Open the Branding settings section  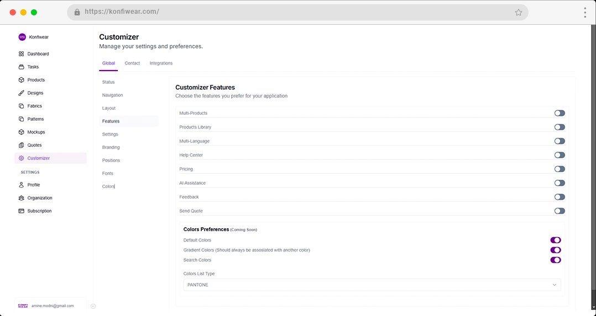(111, 147)
